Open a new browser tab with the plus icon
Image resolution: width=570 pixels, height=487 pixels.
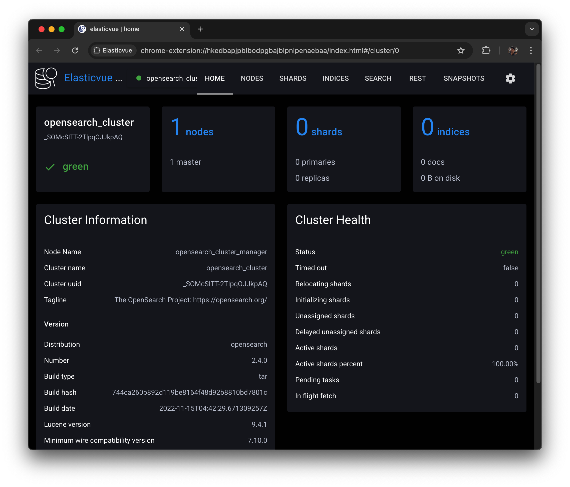[x=200, y=29]
